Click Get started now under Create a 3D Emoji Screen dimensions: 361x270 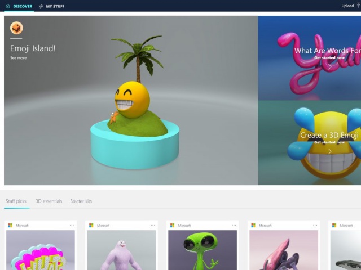329,142
